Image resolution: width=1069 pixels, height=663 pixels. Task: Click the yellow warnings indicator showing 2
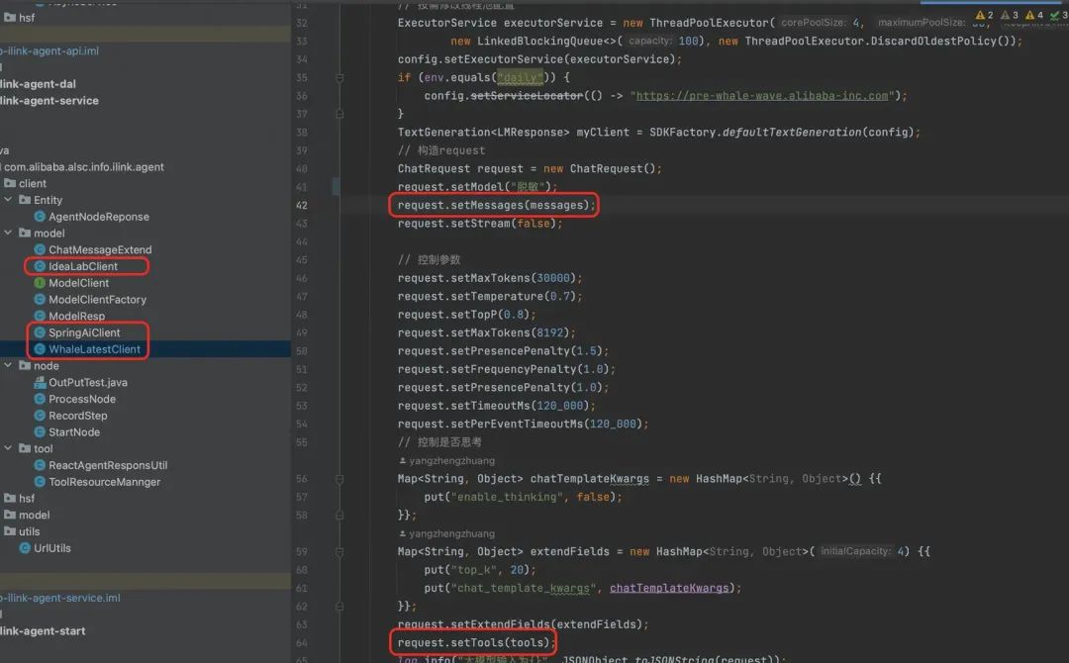[x=984, y=16]
